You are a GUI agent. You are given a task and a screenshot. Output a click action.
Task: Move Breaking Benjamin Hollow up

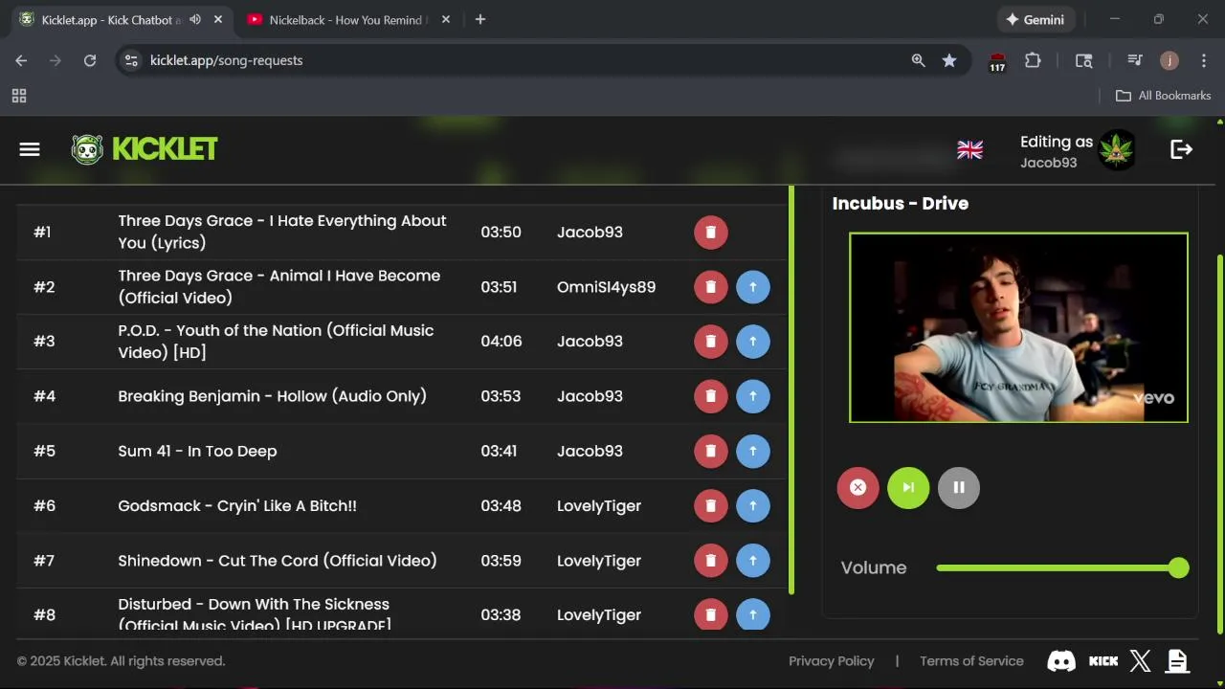coord(753,396)
